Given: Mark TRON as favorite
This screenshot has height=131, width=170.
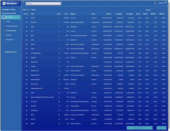Looking at the screenshot, I should click(x=26, y=49).
